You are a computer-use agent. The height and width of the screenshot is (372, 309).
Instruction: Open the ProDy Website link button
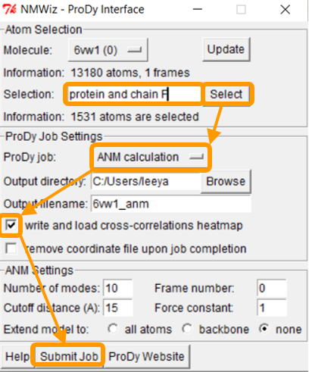(146, 357)
